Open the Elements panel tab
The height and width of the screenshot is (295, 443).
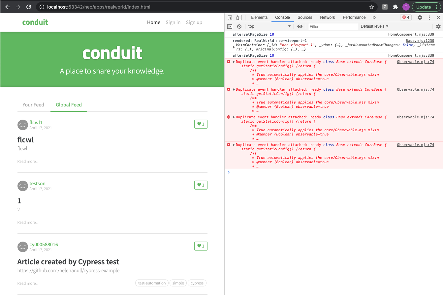point(259,17)
